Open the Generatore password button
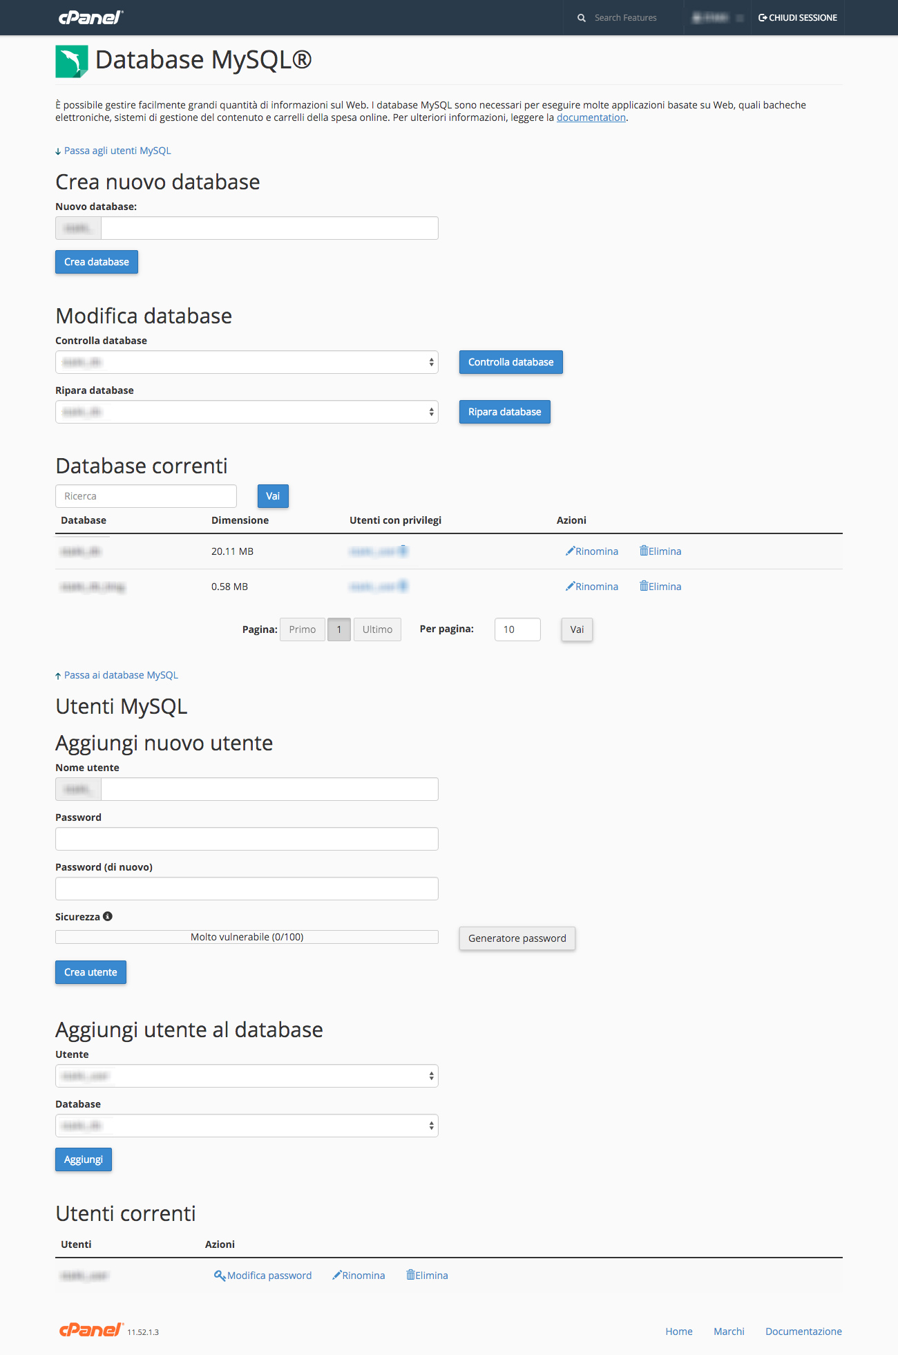The height and width of the screenshot is (1355, 898). coord(517,938)
